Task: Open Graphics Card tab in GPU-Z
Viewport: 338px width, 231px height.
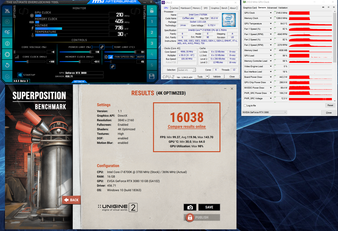Action: coord(250,8)
